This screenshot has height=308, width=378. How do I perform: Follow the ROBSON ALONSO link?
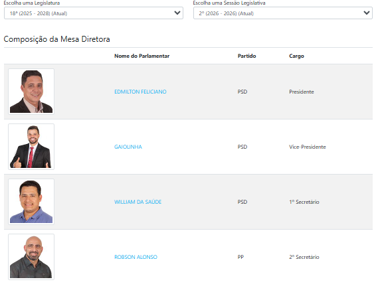click(136, 257)
